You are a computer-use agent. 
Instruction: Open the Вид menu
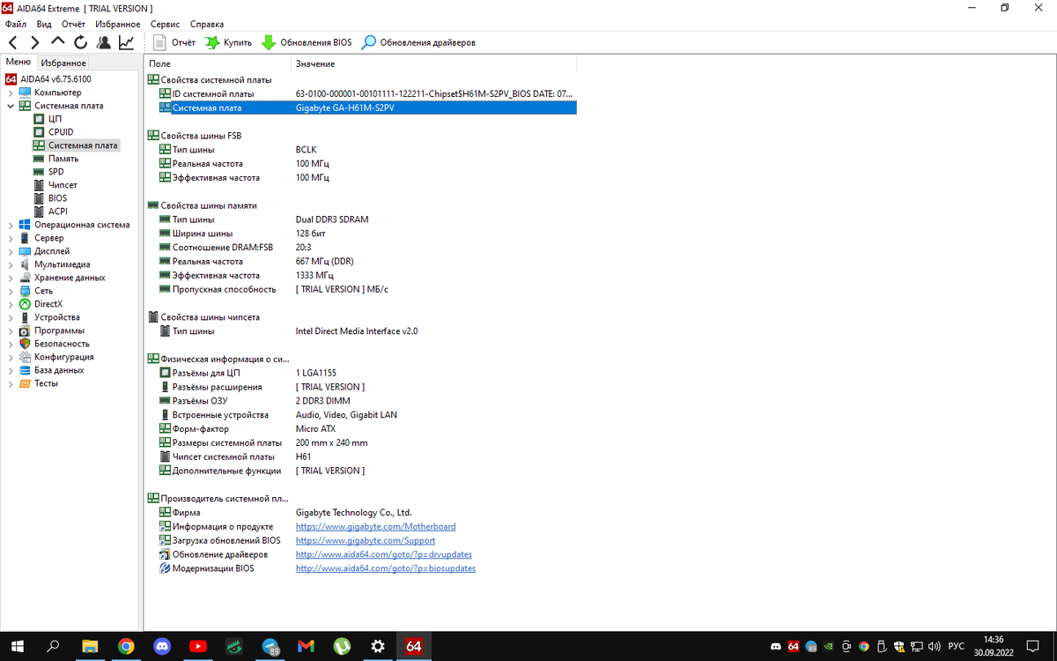click(x=44, y=25)
